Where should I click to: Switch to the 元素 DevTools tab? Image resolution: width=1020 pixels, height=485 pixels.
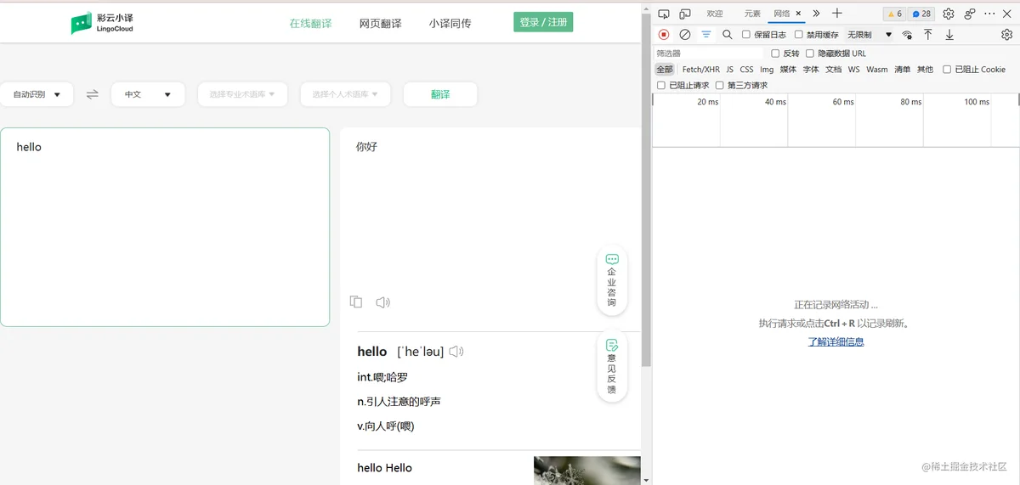click(x=752, y=14)
